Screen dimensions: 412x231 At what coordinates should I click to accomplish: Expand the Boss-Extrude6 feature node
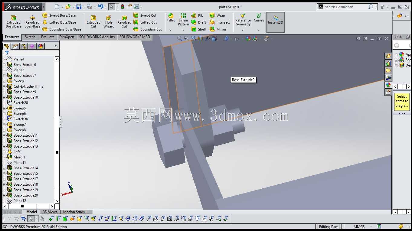(4, 65)
